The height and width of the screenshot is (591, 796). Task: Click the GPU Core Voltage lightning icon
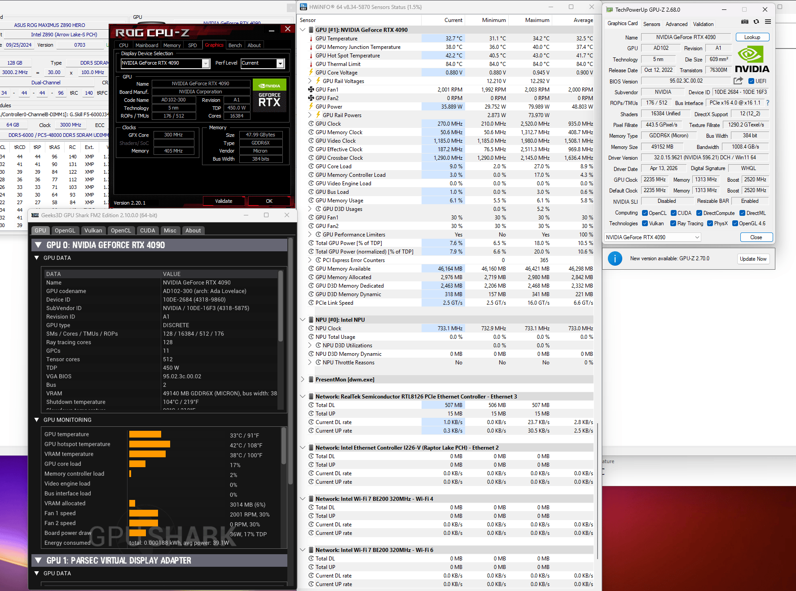tap(311, 72)
